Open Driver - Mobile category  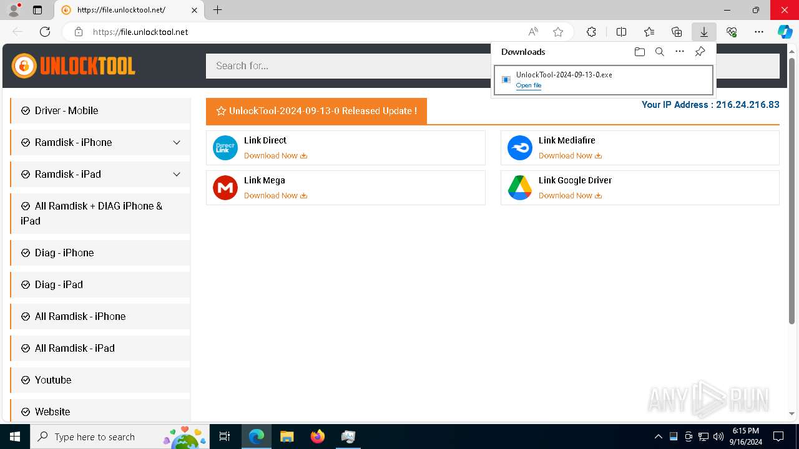[x=100, y=110]
